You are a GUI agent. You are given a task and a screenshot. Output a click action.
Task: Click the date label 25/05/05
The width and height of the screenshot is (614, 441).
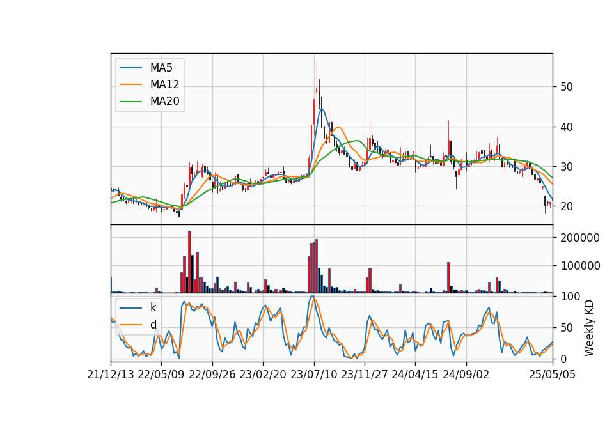click(553, 375)
